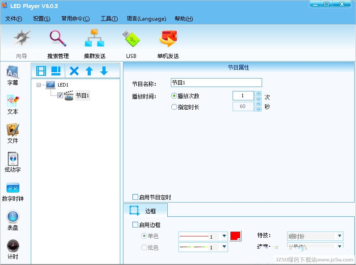Open the 向导 wizard tool
356x265 pixels.
click(x=21, y=44)
